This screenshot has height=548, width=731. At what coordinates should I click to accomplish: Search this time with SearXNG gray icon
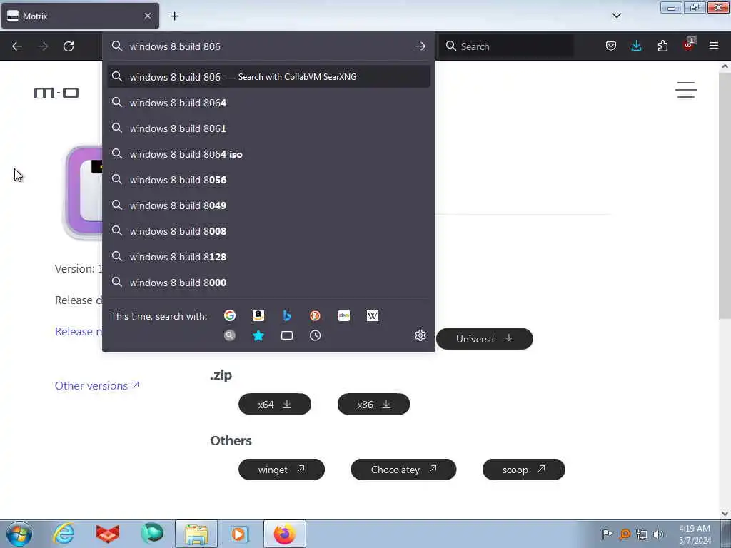pyautogui.click(x=229, y=335)
